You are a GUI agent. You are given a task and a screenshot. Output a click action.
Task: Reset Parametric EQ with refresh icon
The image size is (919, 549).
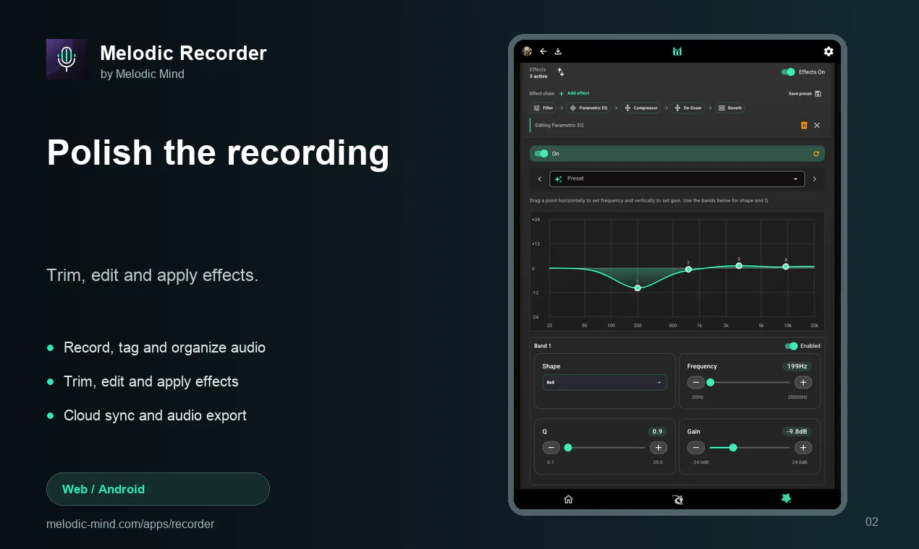click(x=817, y=154)
